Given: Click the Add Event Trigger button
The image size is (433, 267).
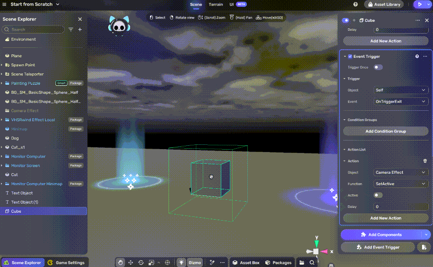Looking at the screenshot, I should click(x=377, y=247).
